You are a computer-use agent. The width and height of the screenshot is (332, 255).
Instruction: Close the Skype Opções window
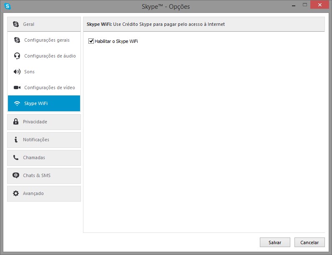point(320,5)
